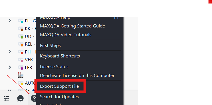The image size is (212, 105).
Task: Choose First Steps from help menu
Action: pyautogui.click(x=50, y=46)
